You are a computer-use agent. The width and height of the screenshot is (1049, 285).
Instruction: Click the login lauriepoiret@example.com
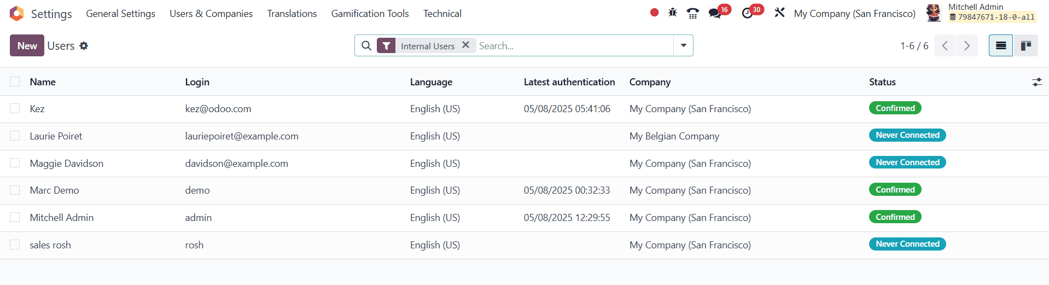tap(242, 136)
